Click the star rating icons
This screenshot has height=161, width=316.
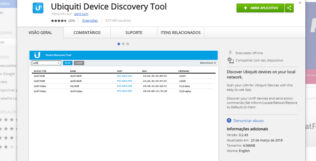pyautogui.click(x=59, y=21)
